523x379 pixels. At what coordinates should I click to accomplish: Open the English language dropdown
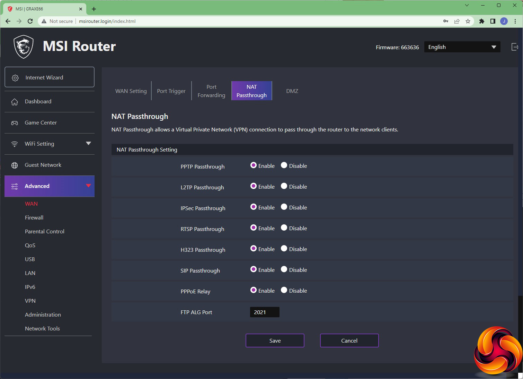tap(462, 47)
